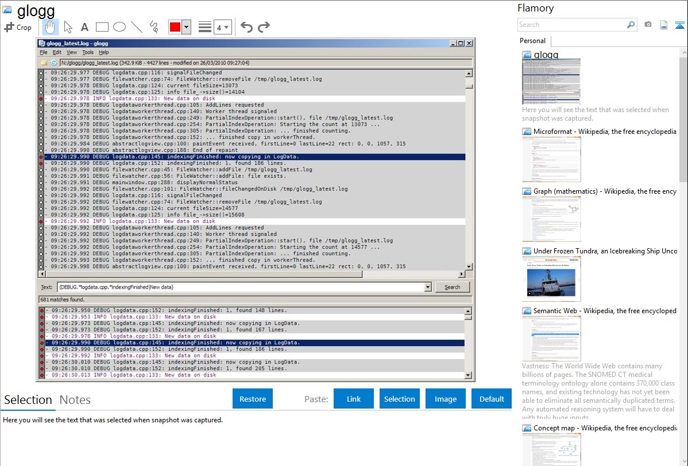Image resolution: width=688 pixels, height=466 pixels.
Task: Choose the arrow pointer selection tool
Action: click(x=68, y=27)
